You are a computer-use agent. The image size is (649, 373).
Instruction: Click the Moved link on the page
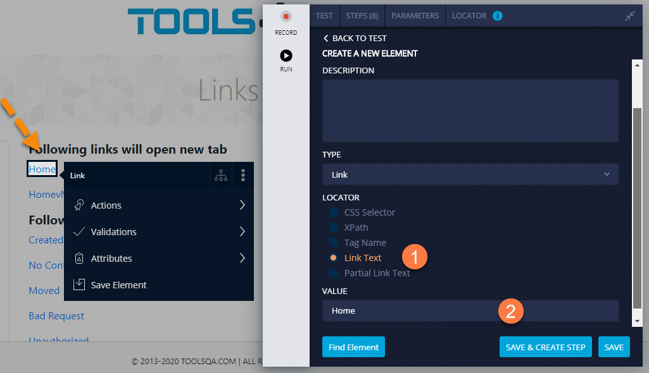pyautogui.click(x=44, y=291)
